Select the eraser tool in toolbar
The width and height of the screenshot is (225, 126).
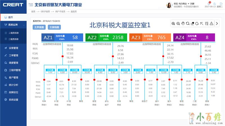pyautogui.click(x=192, y=24)
